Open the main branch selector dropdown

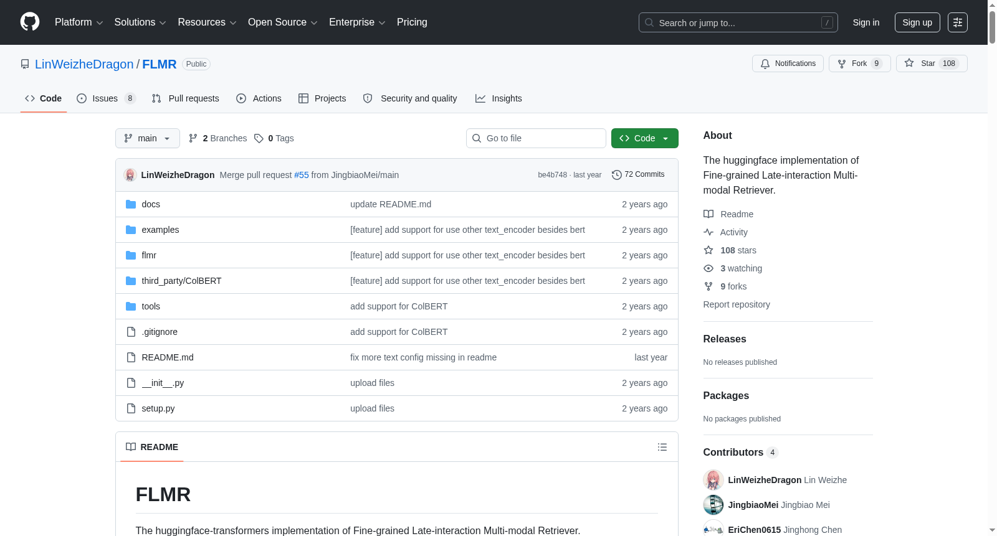[148, 138]
